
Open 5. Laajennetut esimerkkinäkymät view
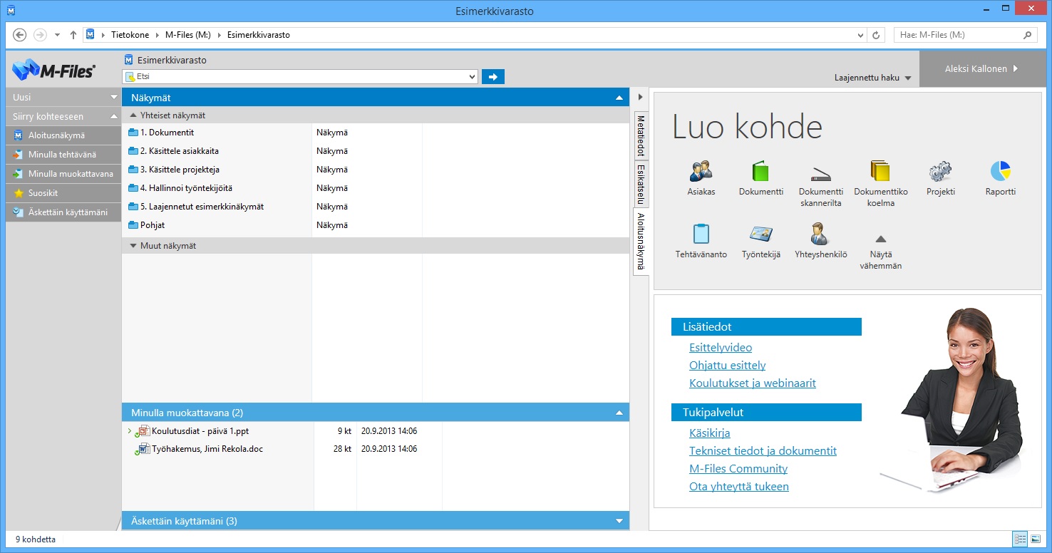[x=202, y=207]
